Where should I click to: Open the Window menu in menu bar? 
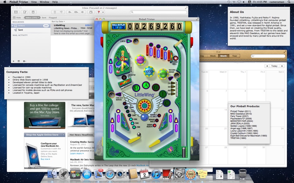pyautogui.click(x=45, y=2)
